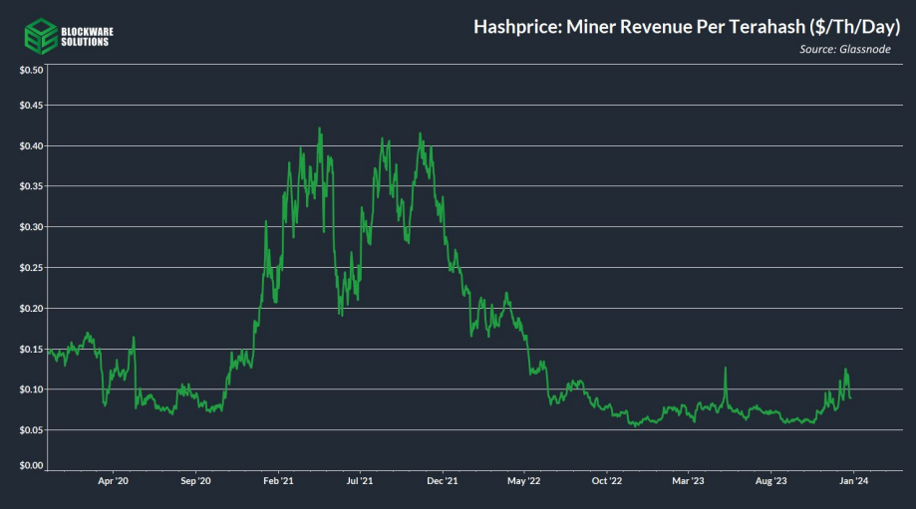The height and width of the screenshot is (509, 916).
Task: Click the Feb '21 date marker
Action: click(278, 480)
